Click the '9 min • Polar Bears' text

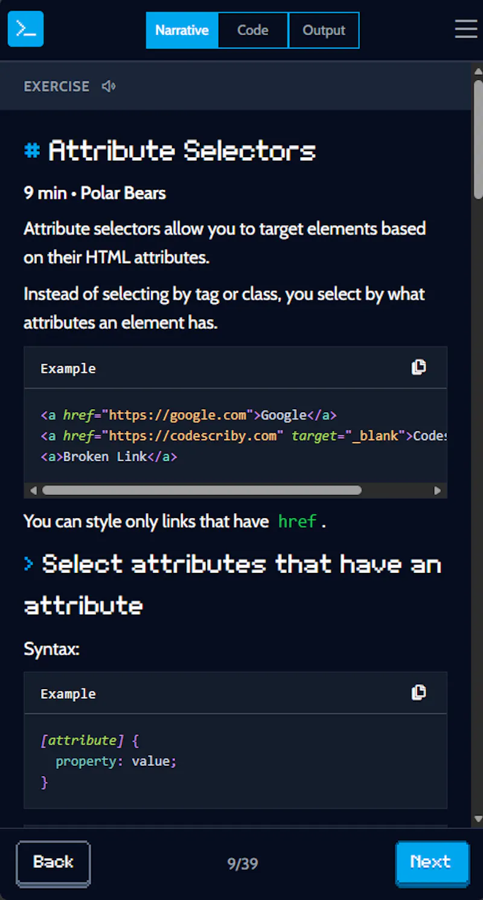pos(95,193)
